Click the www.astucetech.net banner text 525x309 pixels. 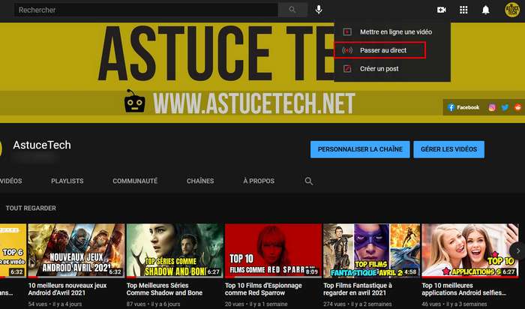254,103
